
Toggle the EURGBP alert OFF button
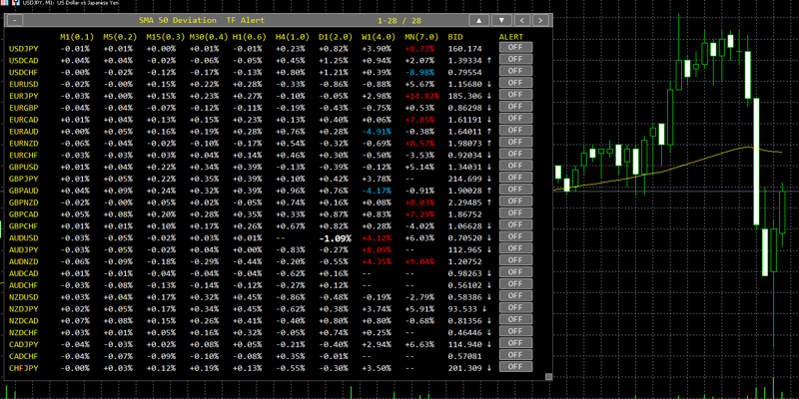click(x=515, y=107)
